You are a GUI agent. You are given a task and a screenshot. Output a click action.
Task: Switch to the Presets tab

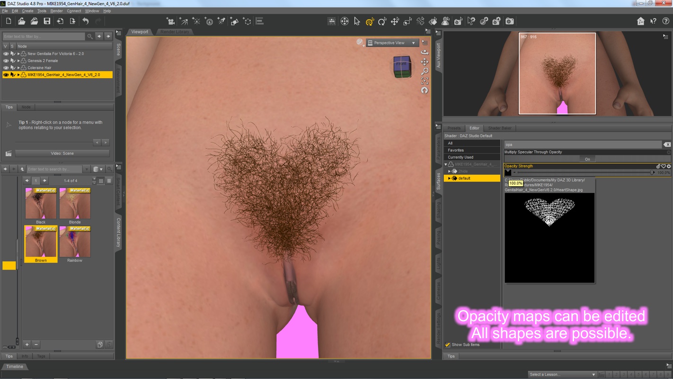tap(454, 128)
